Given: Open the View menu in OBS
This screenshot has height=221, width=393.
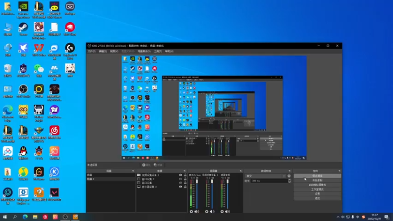Looking at the screenshot, I should tap(114, 52).
